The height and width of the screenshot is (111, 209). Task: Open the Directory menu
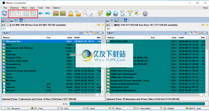(15, 8)
